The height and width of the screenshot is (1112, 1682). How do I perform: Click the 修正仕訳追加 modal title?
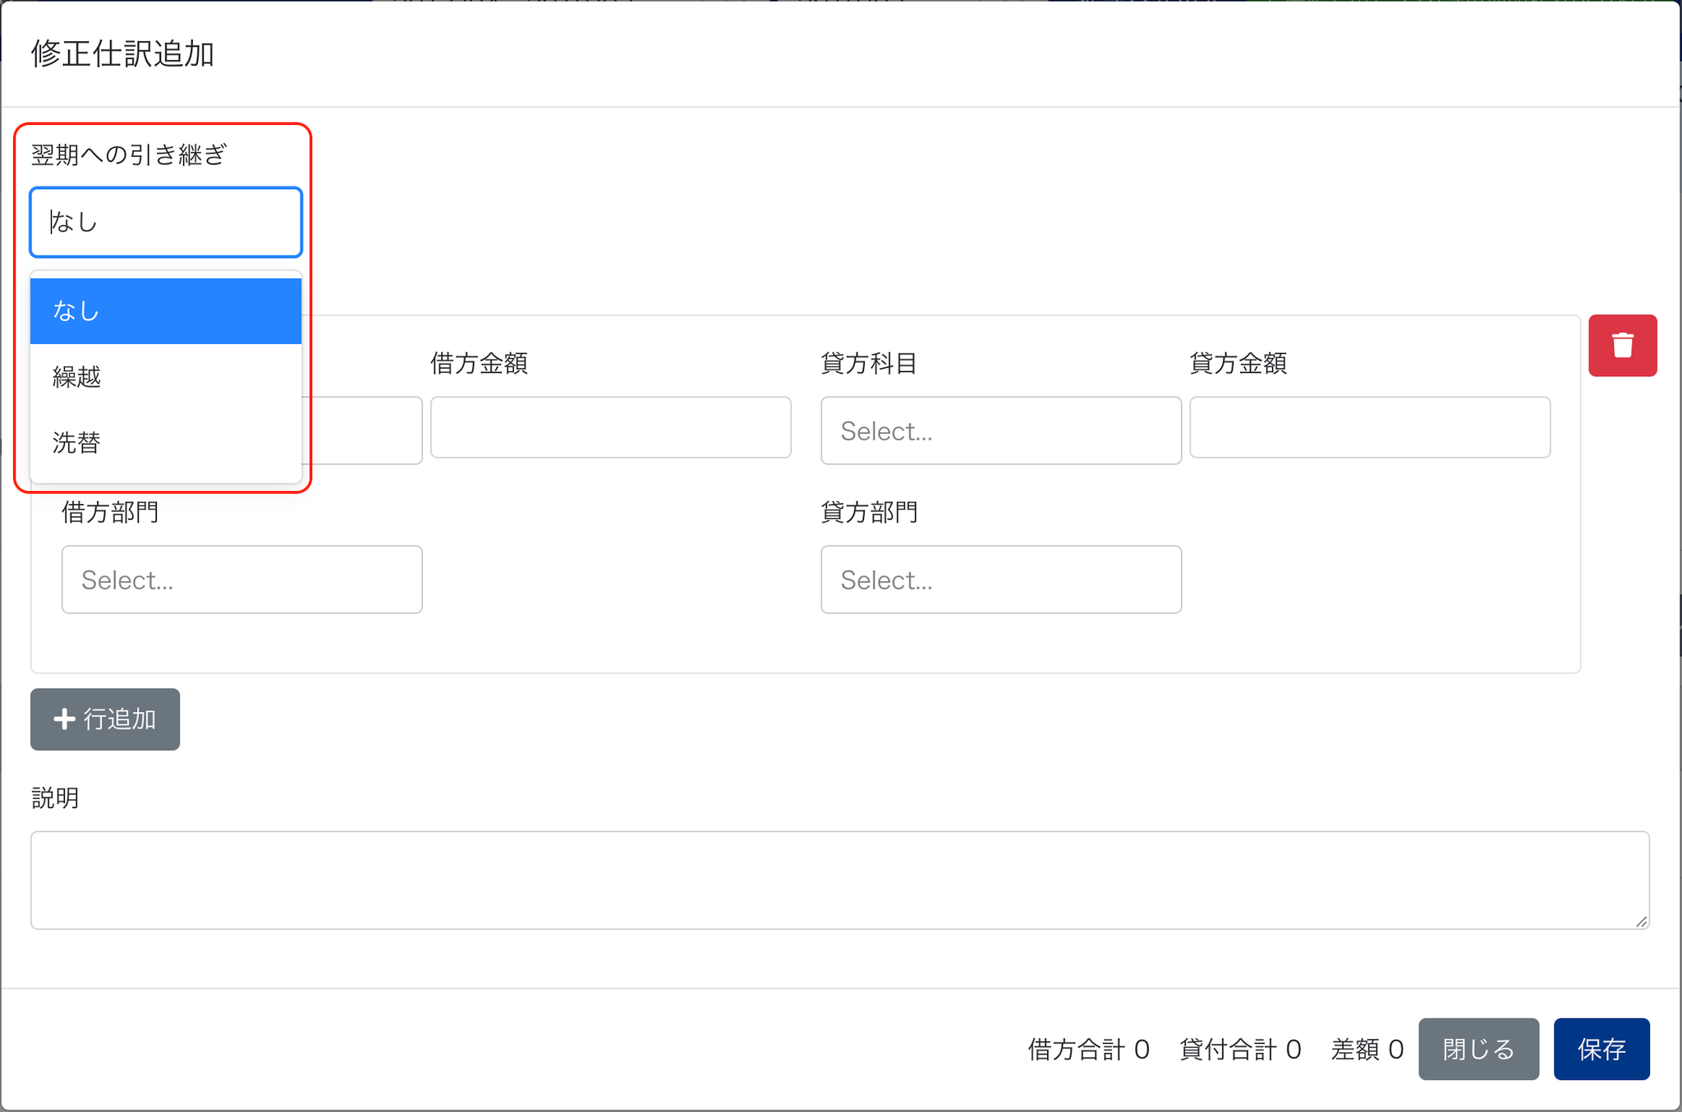coord(123,54)
